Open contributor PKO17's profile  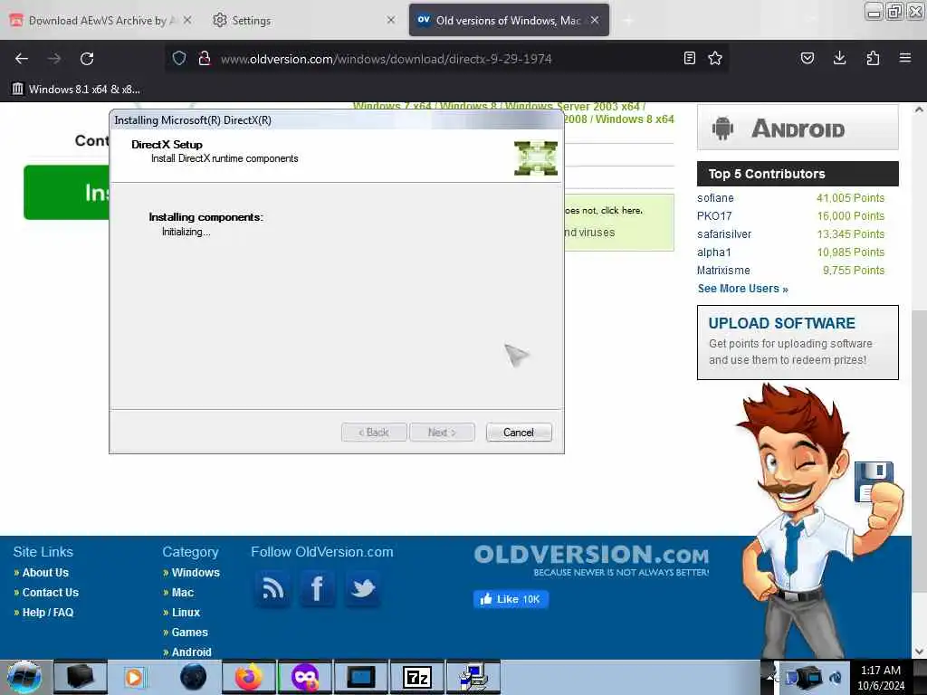click(714, 215)
